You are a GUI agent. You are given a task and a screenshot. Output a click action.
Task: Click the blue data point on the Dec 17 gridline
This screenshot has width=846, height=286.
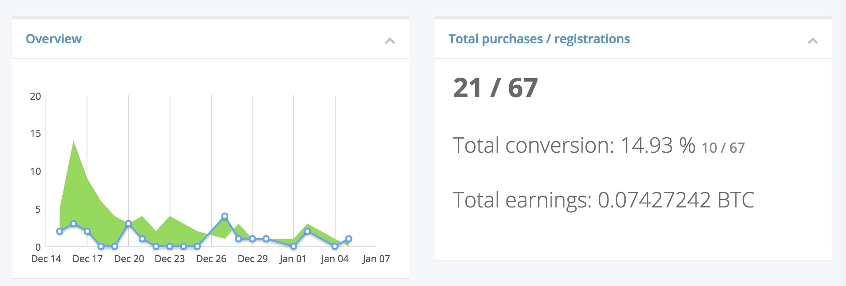[x=87, y=231]
